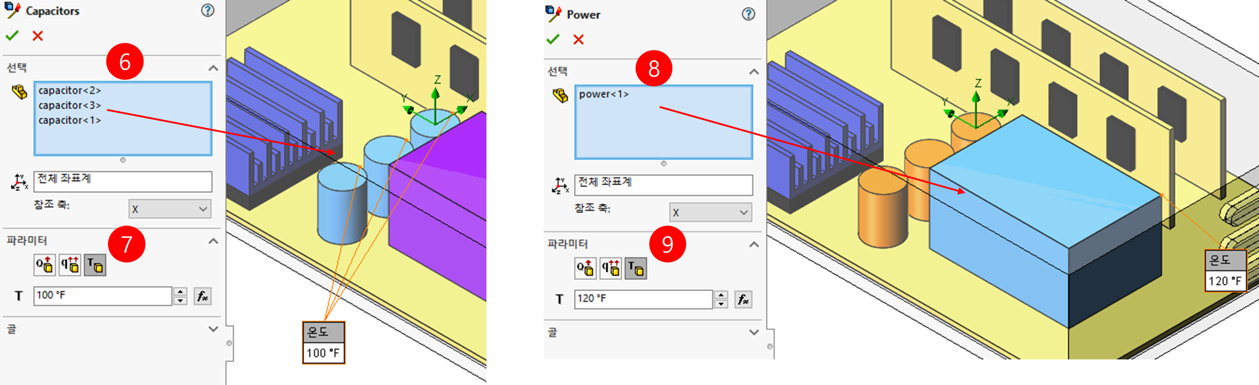
Task: Select capacitor<3> in selection list
Action: (70, 105)
